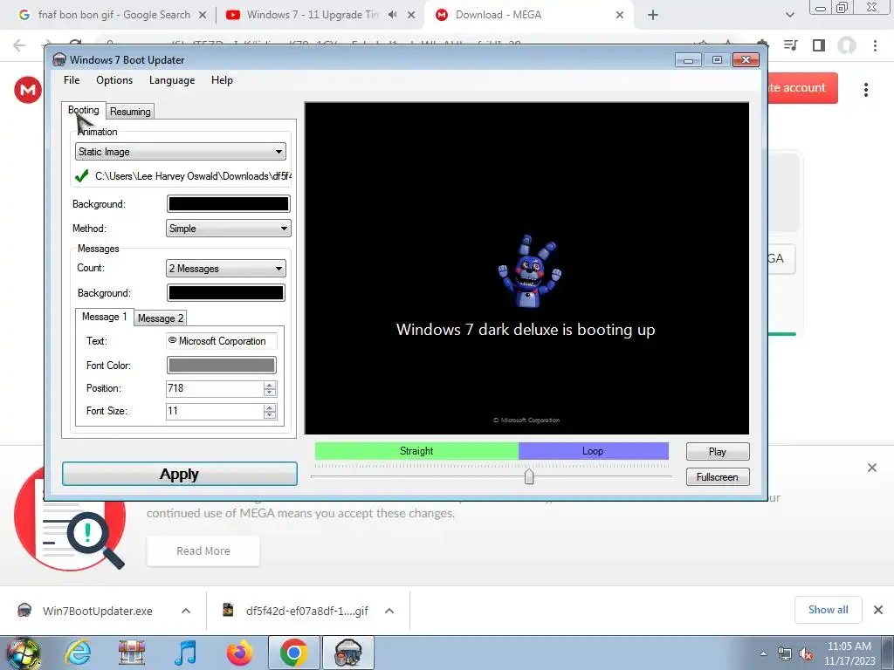Switch to the Message 2 tab
The image size is (894, 670).
tap(161, 318)
